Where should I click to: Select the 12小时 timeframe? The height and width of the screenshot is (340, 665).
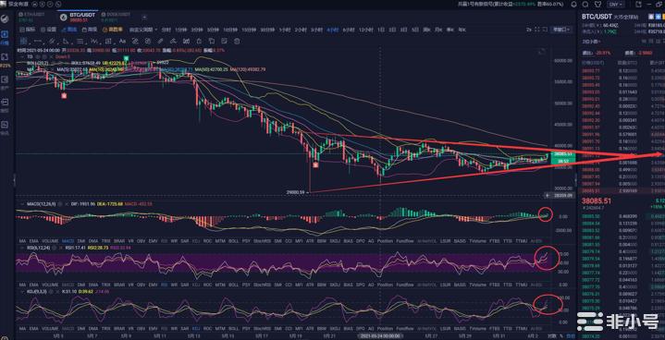click(365, 30)
